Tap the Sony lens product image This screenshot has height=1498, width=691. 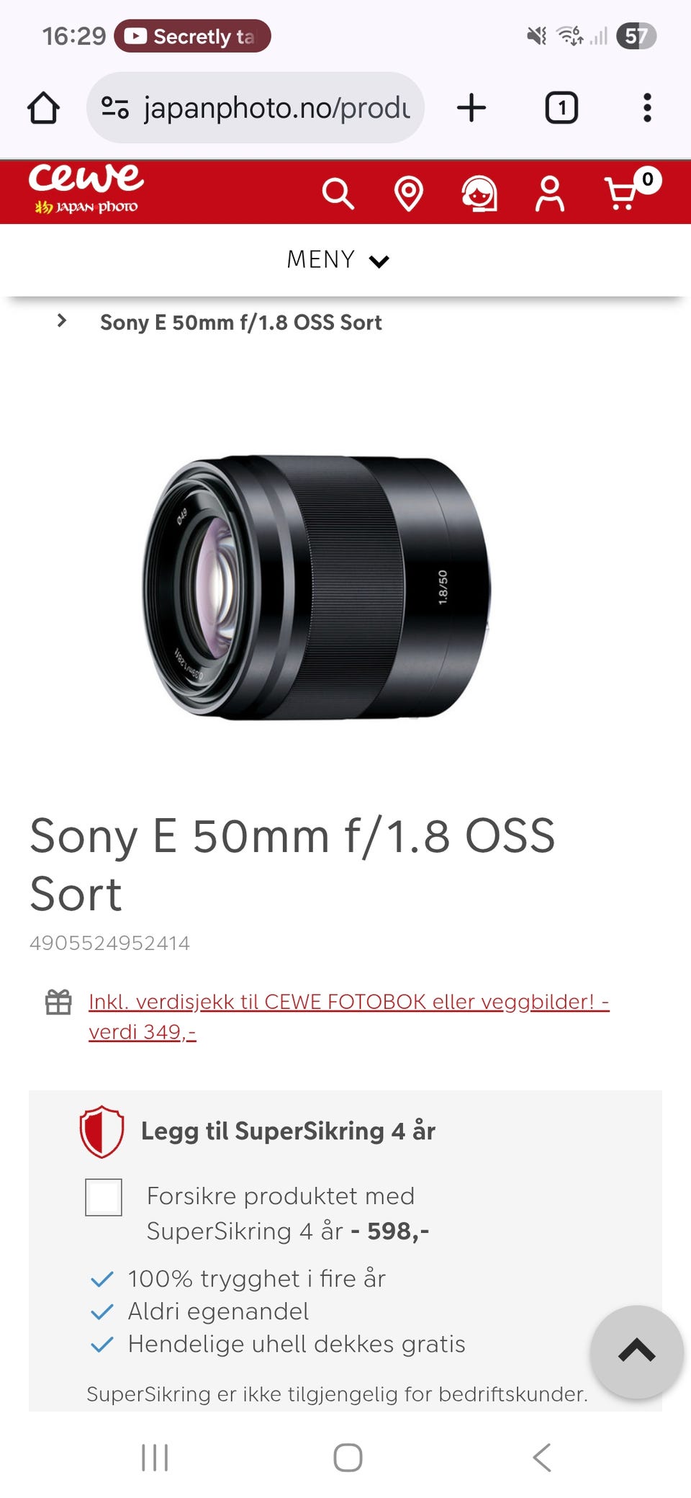pyautogui.click(x=317, y=587)
